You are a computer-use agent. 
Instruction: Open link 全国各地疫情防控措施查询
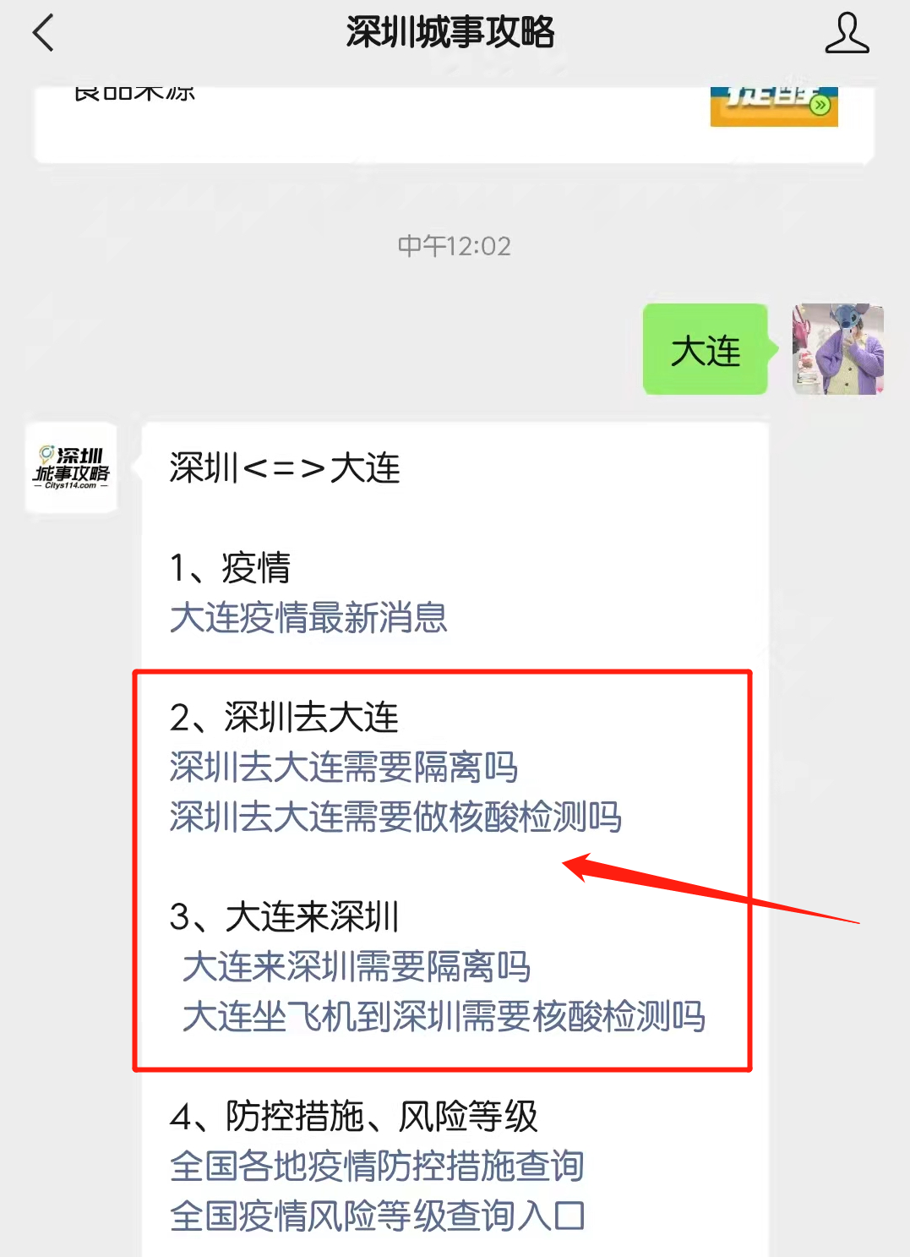[377, 1167]
